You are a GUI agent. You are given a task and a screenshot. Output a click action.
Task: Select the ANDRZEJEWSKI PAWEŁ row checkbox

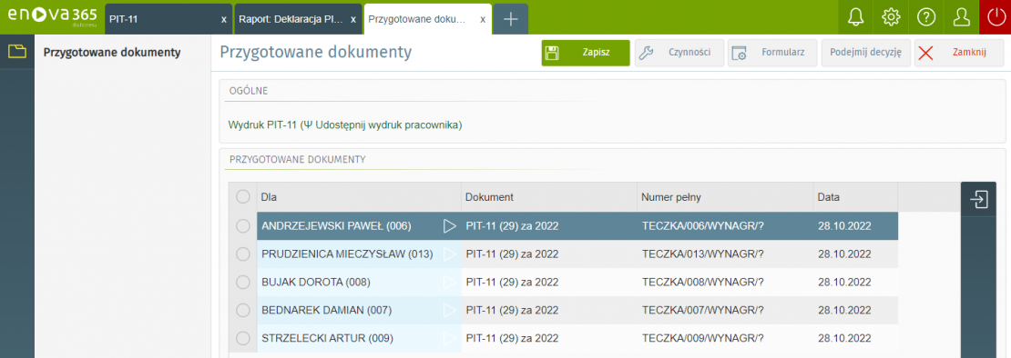(x=243, y=225)
